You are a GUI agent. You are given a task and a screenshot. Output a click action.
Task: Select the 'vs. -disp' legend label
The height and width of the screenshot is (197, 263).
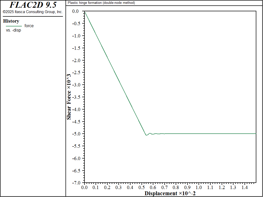[13, 31]
